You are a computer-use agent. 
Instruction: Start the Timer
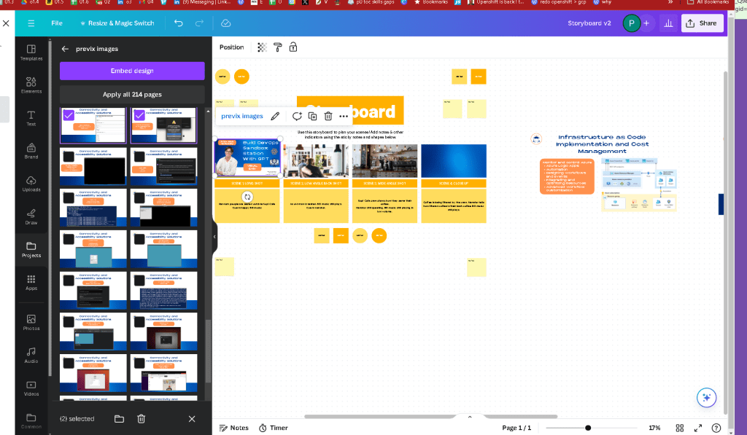(x=274, y=428)
